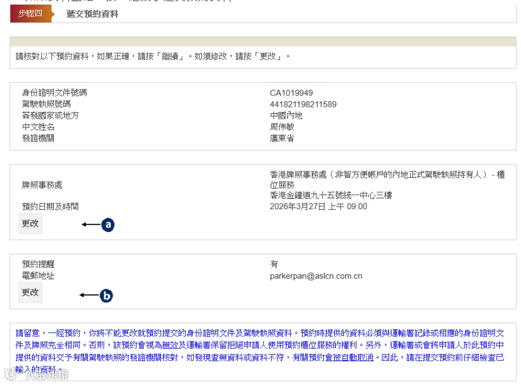
Task: Click the arrow pointing to first 更改 button
Action: point(91,225)
